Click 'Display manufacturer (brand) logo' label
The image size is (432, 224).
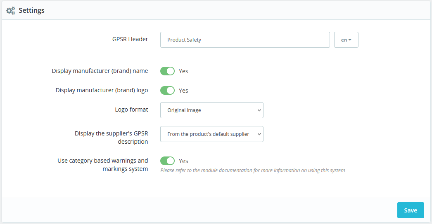(102, 90)
